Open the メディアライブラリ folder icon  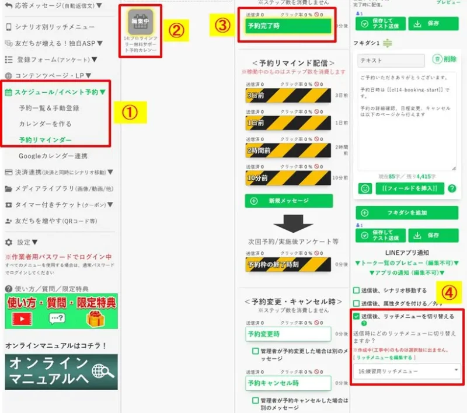click(x=8, y=188)
